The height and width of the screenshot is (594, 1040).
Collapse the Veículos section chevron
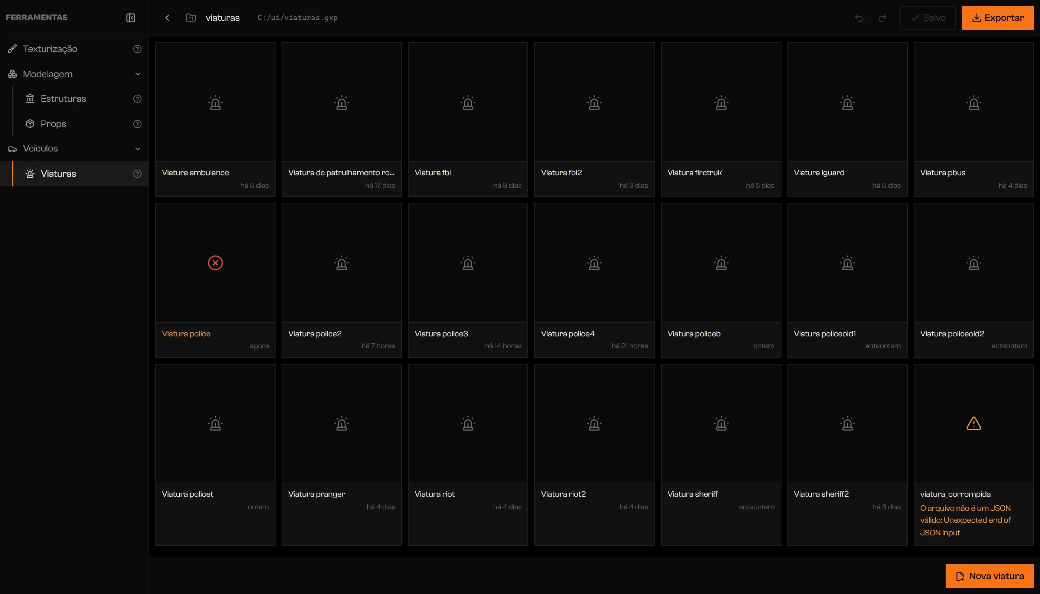pos(137,148)
